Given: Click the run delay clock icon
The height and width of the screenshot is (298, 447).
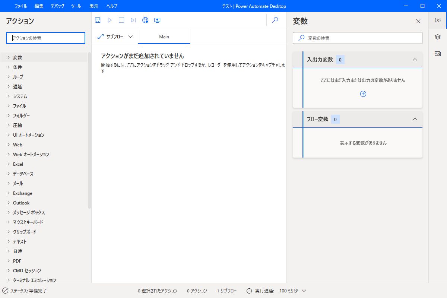Looking at the screenshot, I should [249, 291].
